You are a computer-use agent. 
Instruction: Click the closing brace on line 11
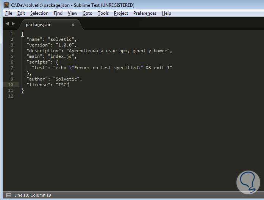(x=23, y=91)
